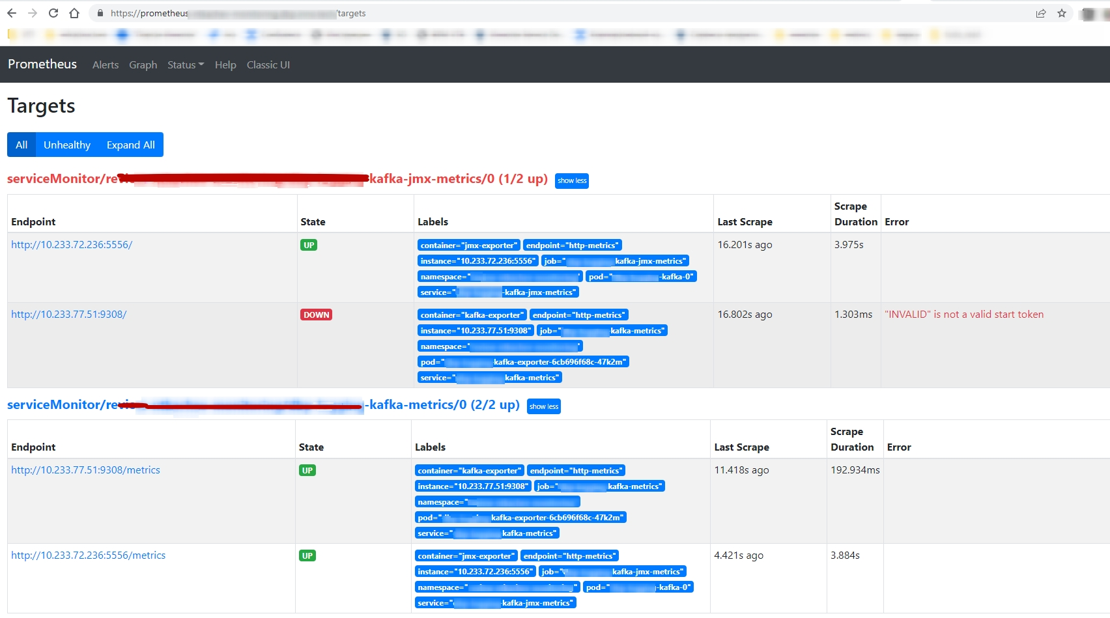This screenshot has width=1110, height=618.
Task: Click the Expand All button
Action: click(131, 145)
